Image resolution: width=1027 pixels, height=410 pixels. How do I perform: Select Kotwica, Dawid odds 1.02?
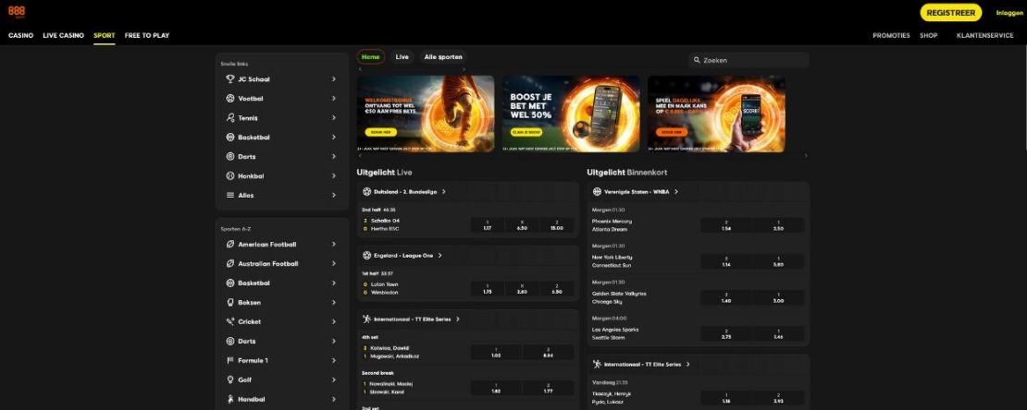point(496,353)
